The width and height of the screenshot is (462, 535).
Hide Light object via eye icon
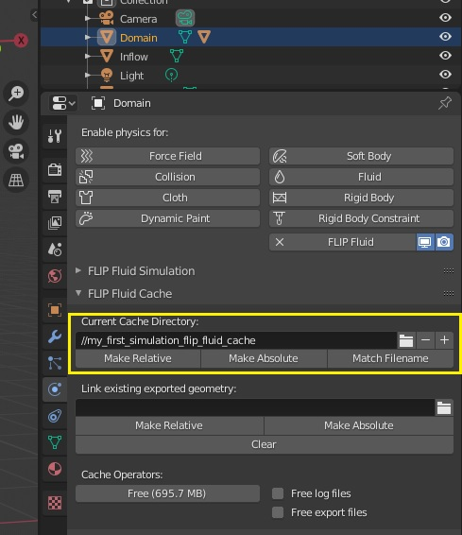445,74
